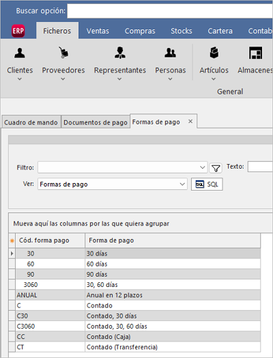Open the Almacenes warehouse icon
Screen dimensions: 273x358
[255, 53]
